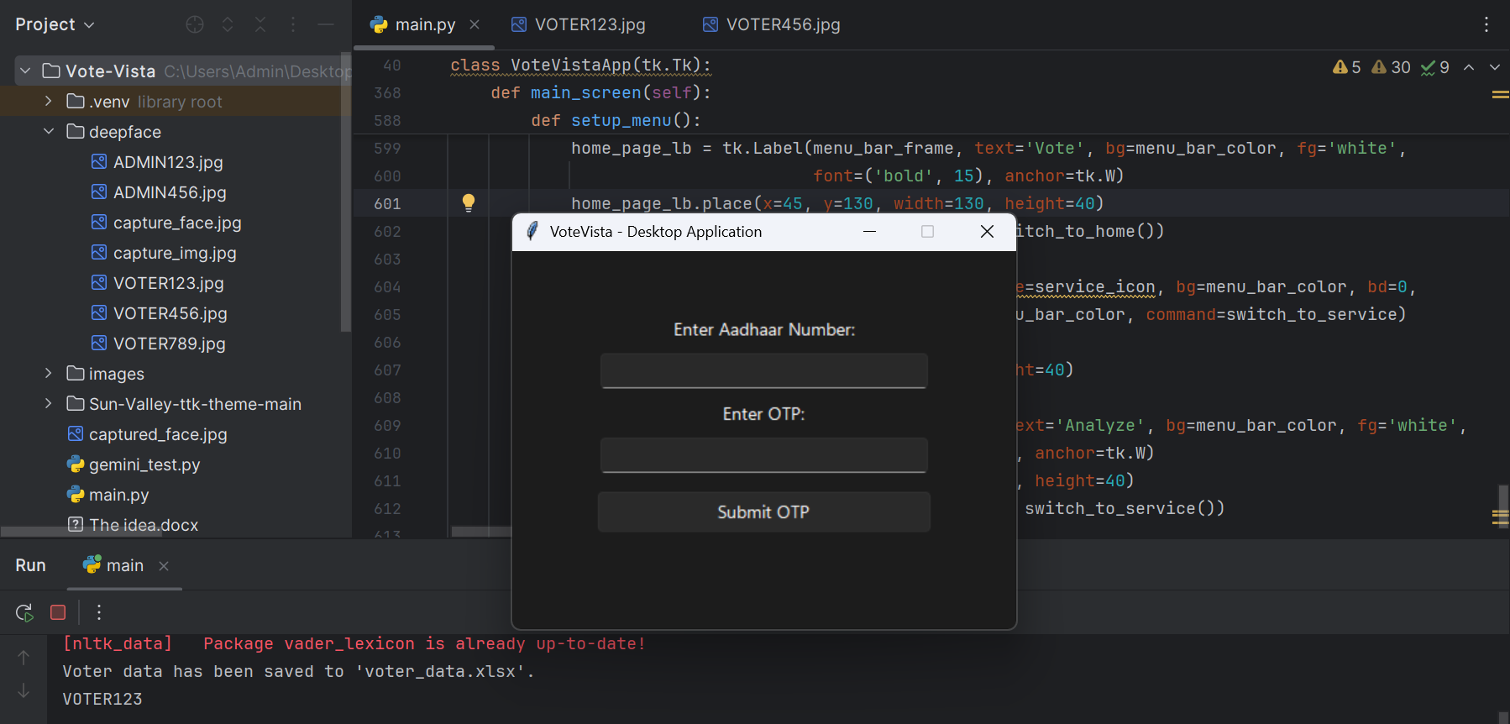Click line number 601 in gutter

click(387, 203)
